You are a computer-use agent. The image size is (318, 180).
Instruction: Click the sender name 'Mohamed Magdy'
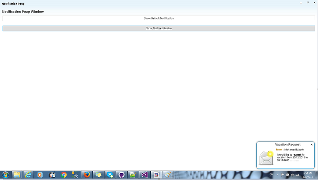pyautogui.click(x=294, y=150)
